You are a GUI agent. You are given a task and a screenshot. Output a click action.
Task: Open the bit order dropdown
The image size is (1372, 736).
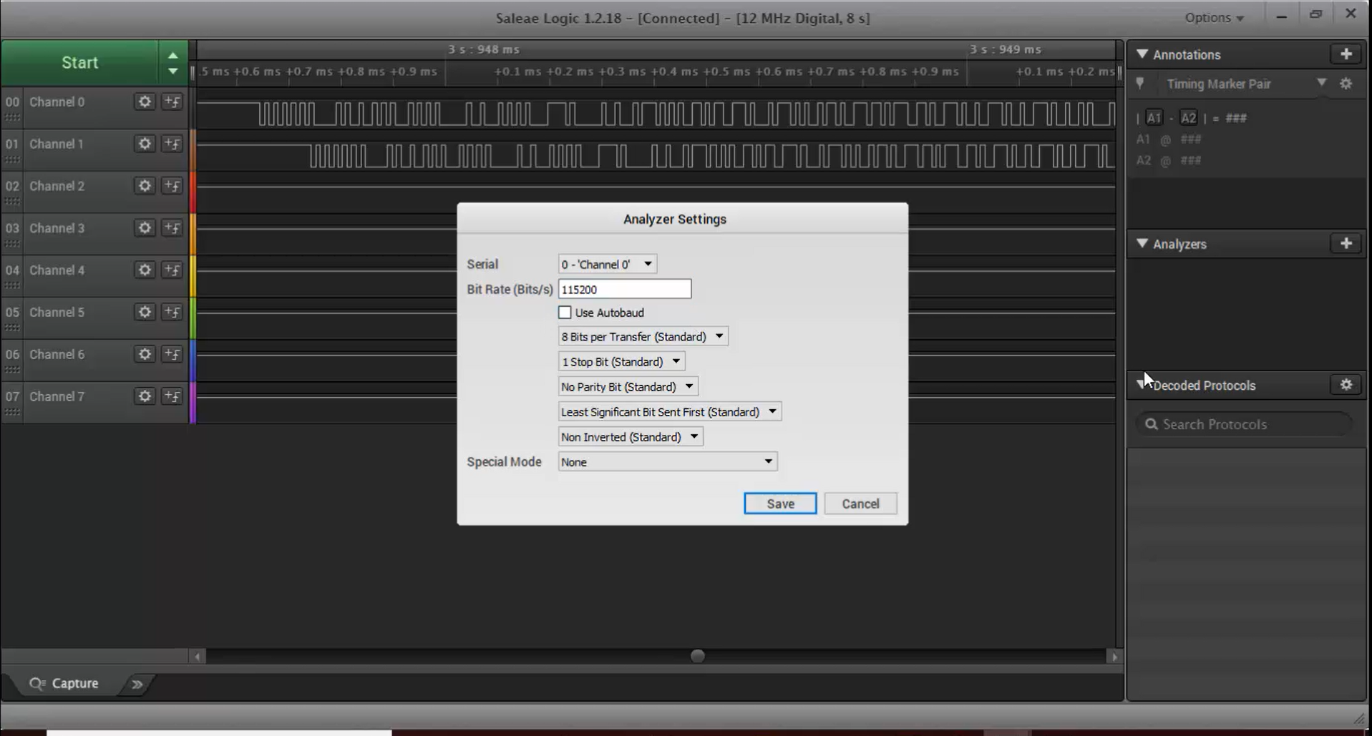tap(669, 411)
